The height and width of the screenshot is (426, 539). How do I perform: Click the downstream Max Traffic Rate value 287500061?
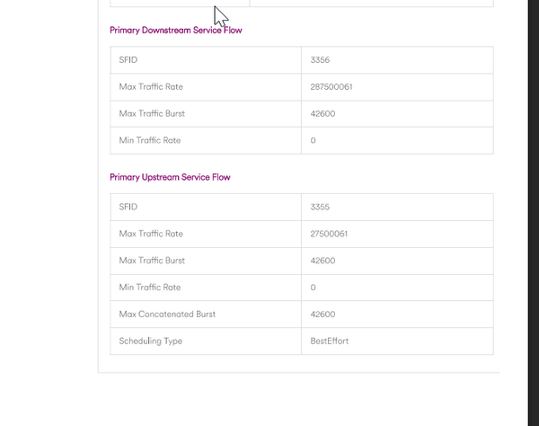(331, 87)
